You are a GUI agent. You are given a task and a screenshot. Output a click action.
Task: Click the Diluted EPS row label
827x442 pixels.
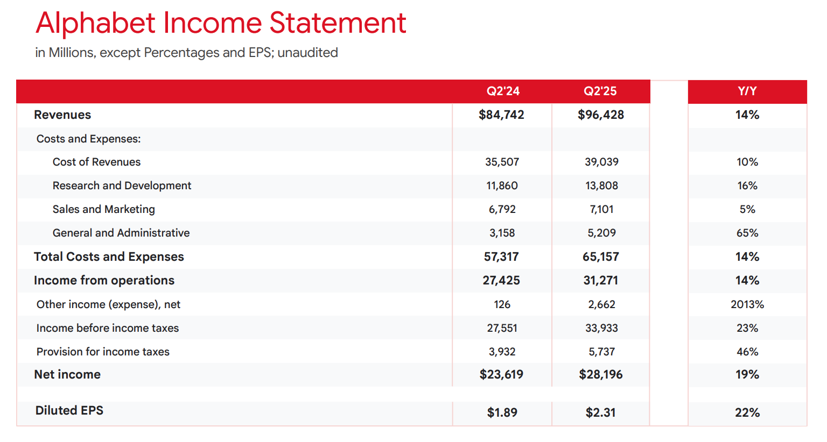point(69,410)
